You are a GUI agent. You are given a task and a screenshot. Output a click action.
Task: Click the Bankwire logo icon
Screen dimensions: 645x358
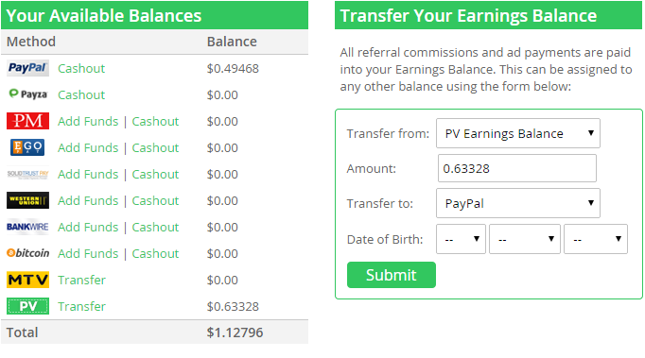pyautogui.click(x=27, y=227)
